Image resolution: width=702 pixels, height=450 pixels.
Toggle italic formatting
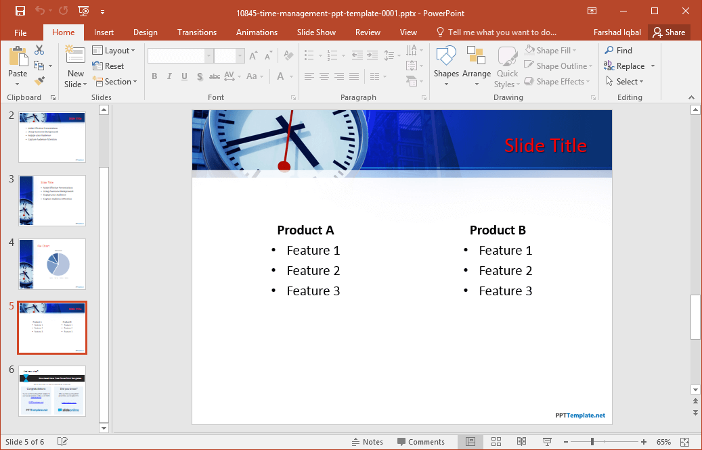pyautogui.click(x=169, y=76)
